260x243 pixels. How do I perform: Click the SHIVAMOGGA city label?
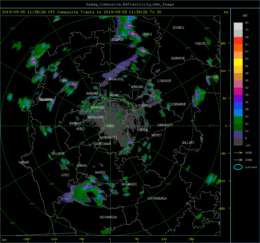tap(108, 217)
